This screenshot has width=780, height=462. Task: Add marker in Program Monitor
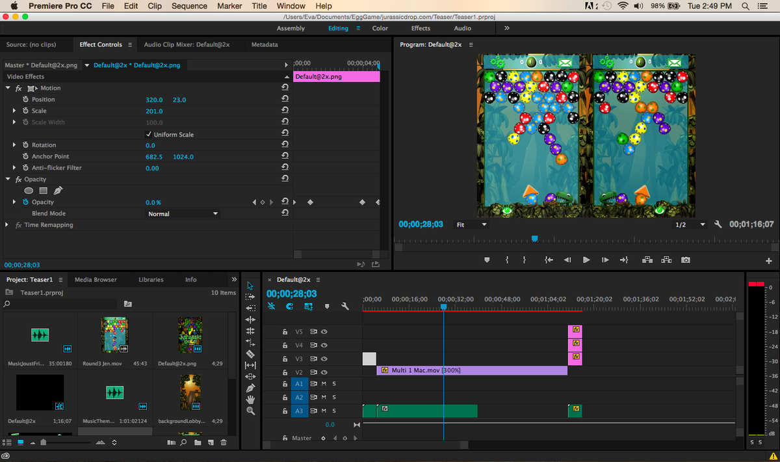pyautogui.click(x=487, y=260)
